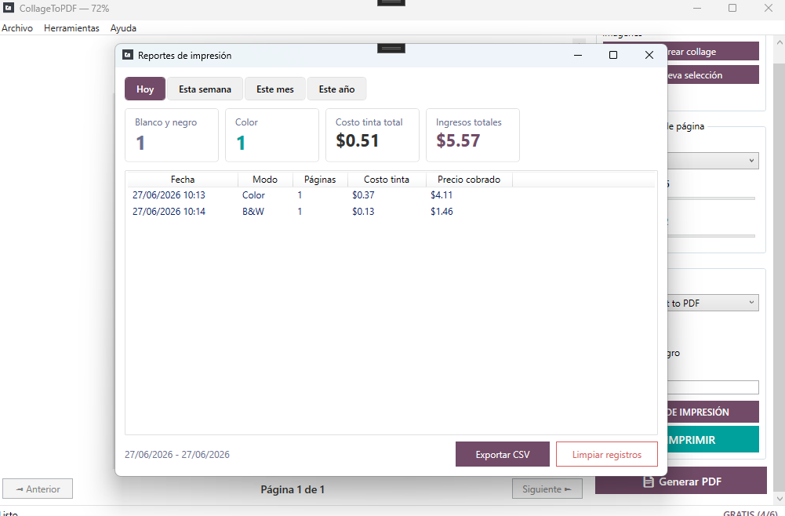The image size is (785, 516).
Task: Maximize the Reportes de impresión dialog
Action: point(612,55)
